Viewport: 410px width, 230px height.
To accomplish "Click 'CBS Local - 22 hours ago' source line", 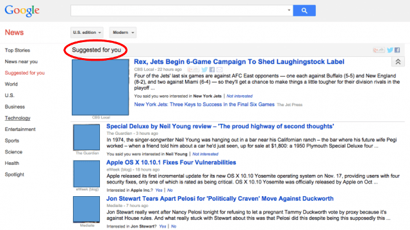I will pyautogui.click(x=158, y=70).
